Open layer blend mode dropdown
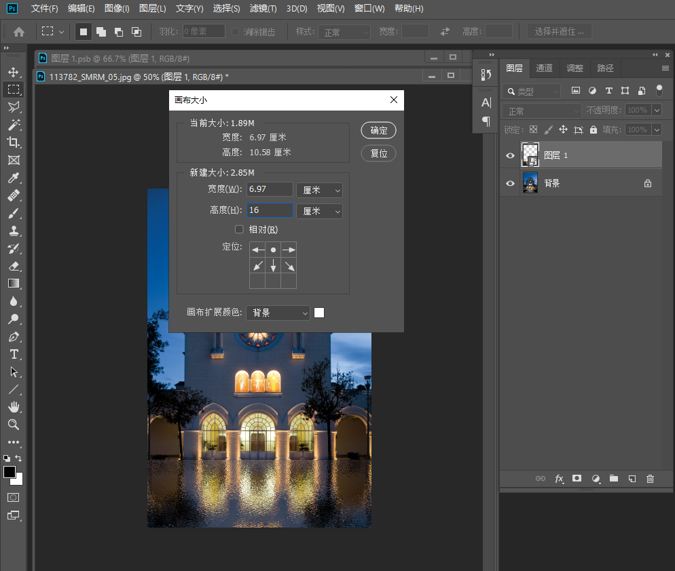This screenshot has height=571, width=675. (541, 111)
